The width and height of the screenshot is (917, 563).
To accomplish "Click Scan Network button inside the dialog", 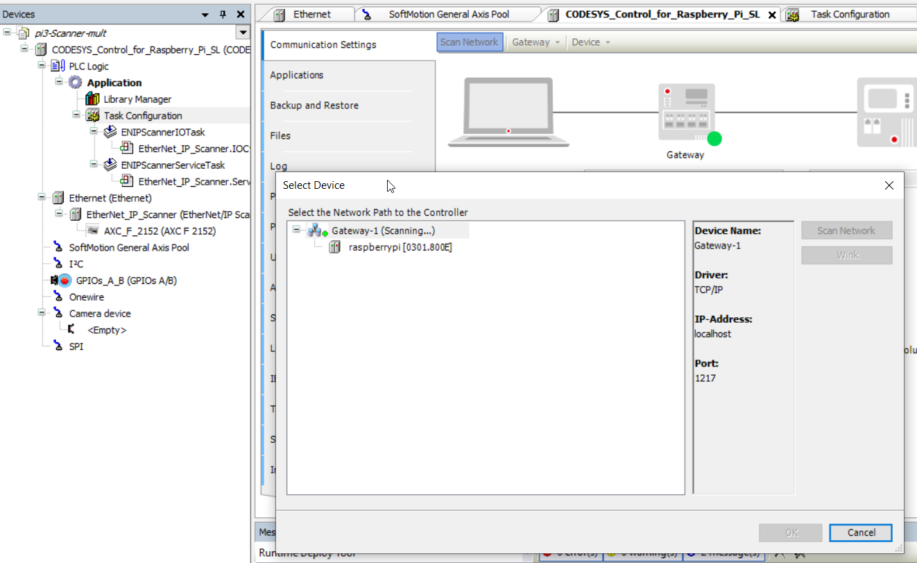I will pos(847,230).
